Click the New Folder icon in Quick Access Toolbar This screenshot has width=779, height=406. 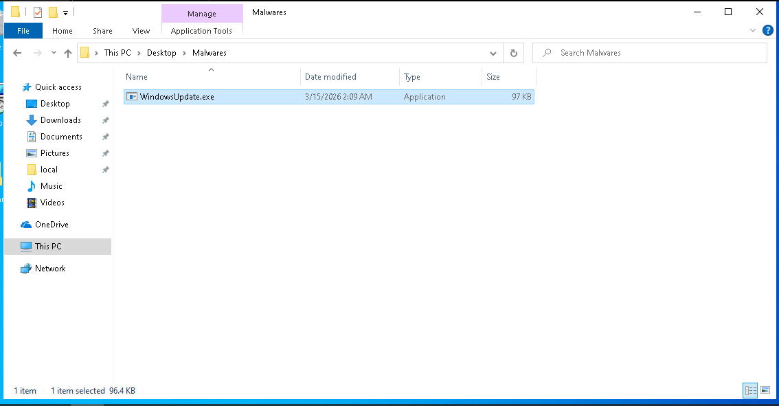53,12
